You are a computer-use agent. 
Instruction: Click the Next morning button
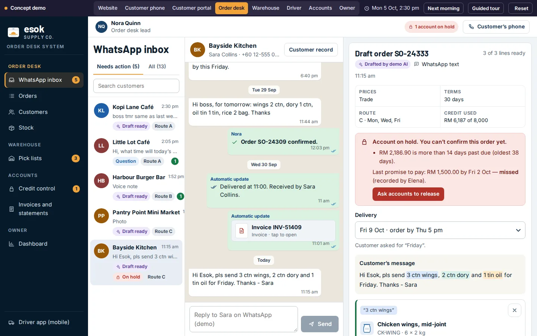444,8
